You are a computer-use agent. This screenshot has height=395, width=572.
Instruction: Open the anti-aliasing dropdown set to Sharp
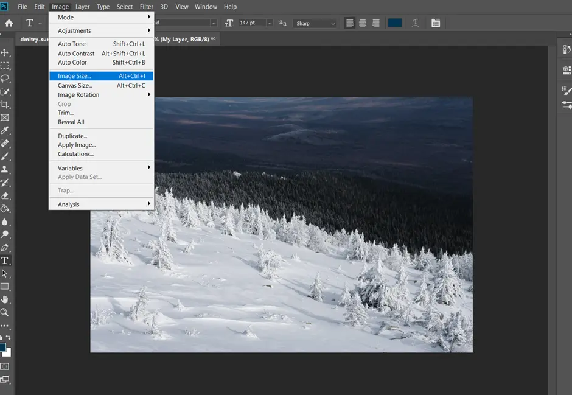pyautogui.click(x=314, y=23)
